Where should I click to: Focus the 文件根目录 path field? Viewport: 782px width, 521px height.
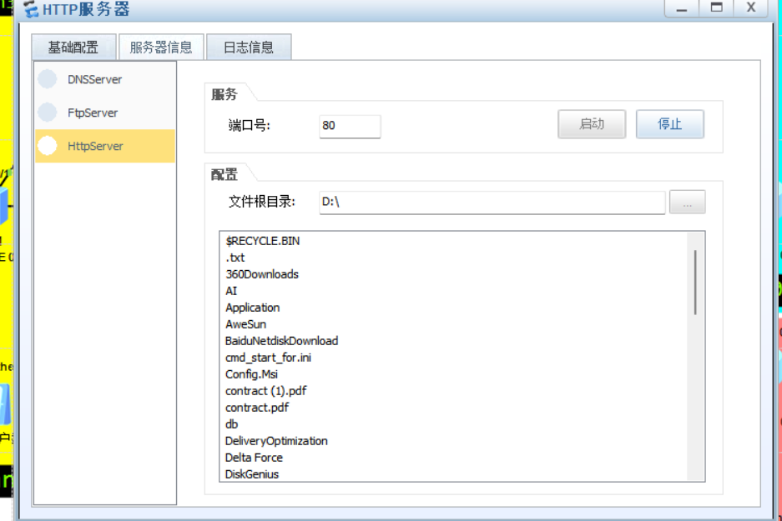(492, 203)
